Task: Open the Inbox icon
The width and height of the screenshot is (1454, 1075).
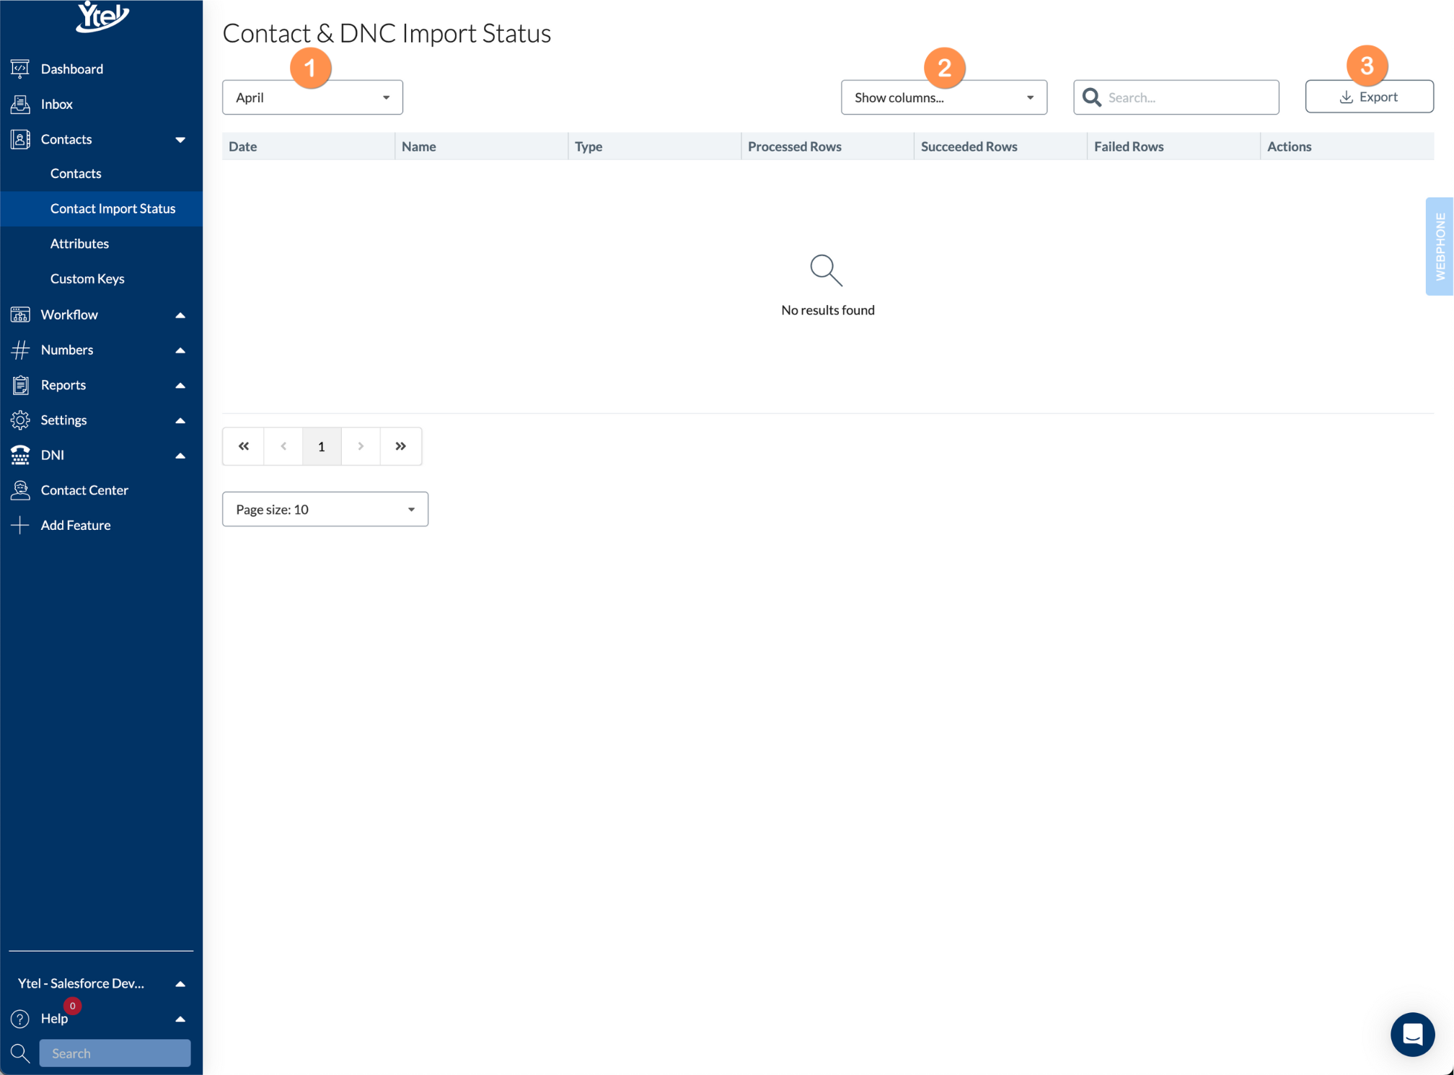Action: (20, 104)
